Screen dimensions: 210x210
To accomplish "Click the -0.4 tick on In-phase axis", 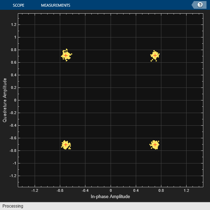I will pyautogui.click(x=85, y=191).
